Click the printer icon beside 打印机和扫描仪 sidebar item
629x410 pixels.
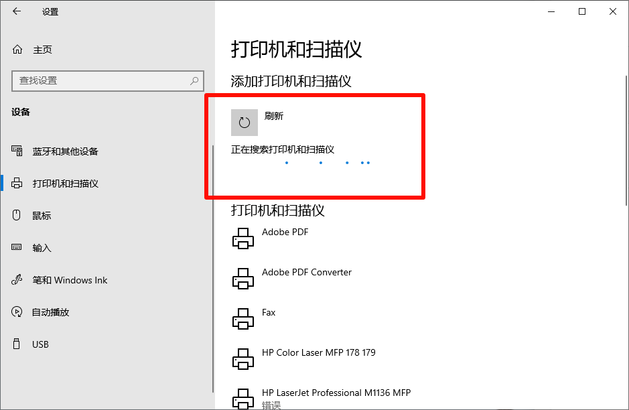pos(17,183)
